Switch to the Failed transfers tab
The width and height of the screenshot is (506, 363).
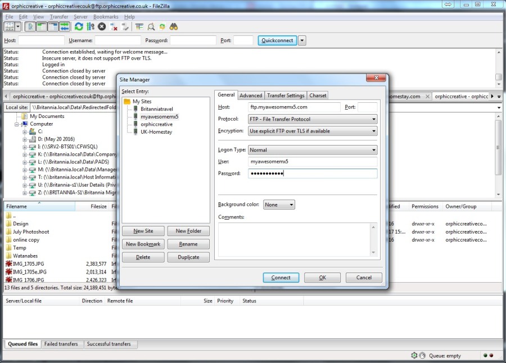click(x=61, y=344)
